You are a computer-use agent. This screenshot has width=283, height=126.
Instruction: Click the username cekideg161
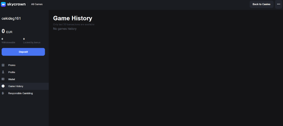tap(11, 19)
